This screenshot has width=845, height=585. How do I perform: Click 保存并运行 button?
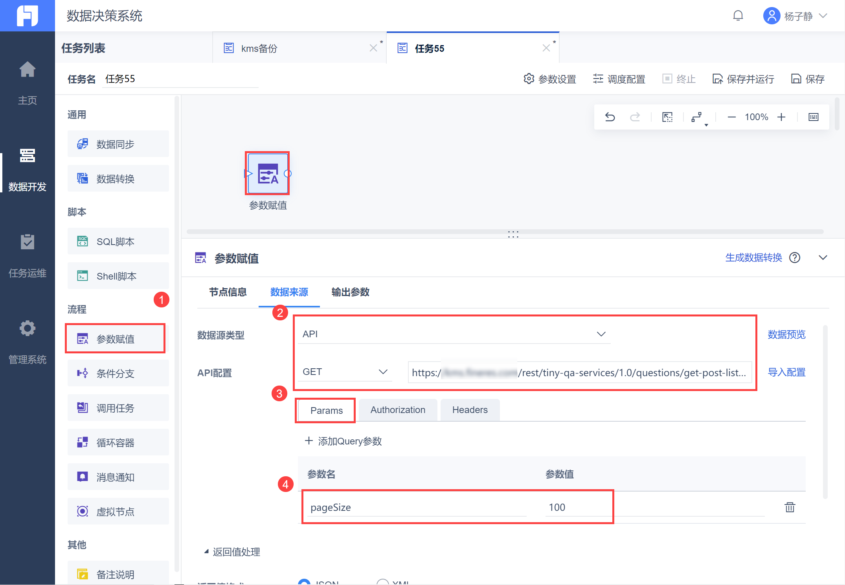tap(743, 79)
